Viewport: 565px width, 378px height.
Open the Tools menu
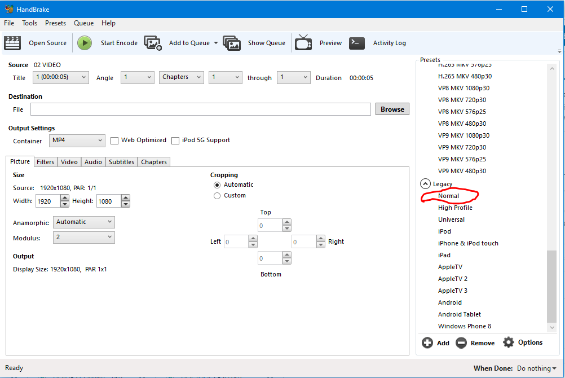click(x=29, y=23)
